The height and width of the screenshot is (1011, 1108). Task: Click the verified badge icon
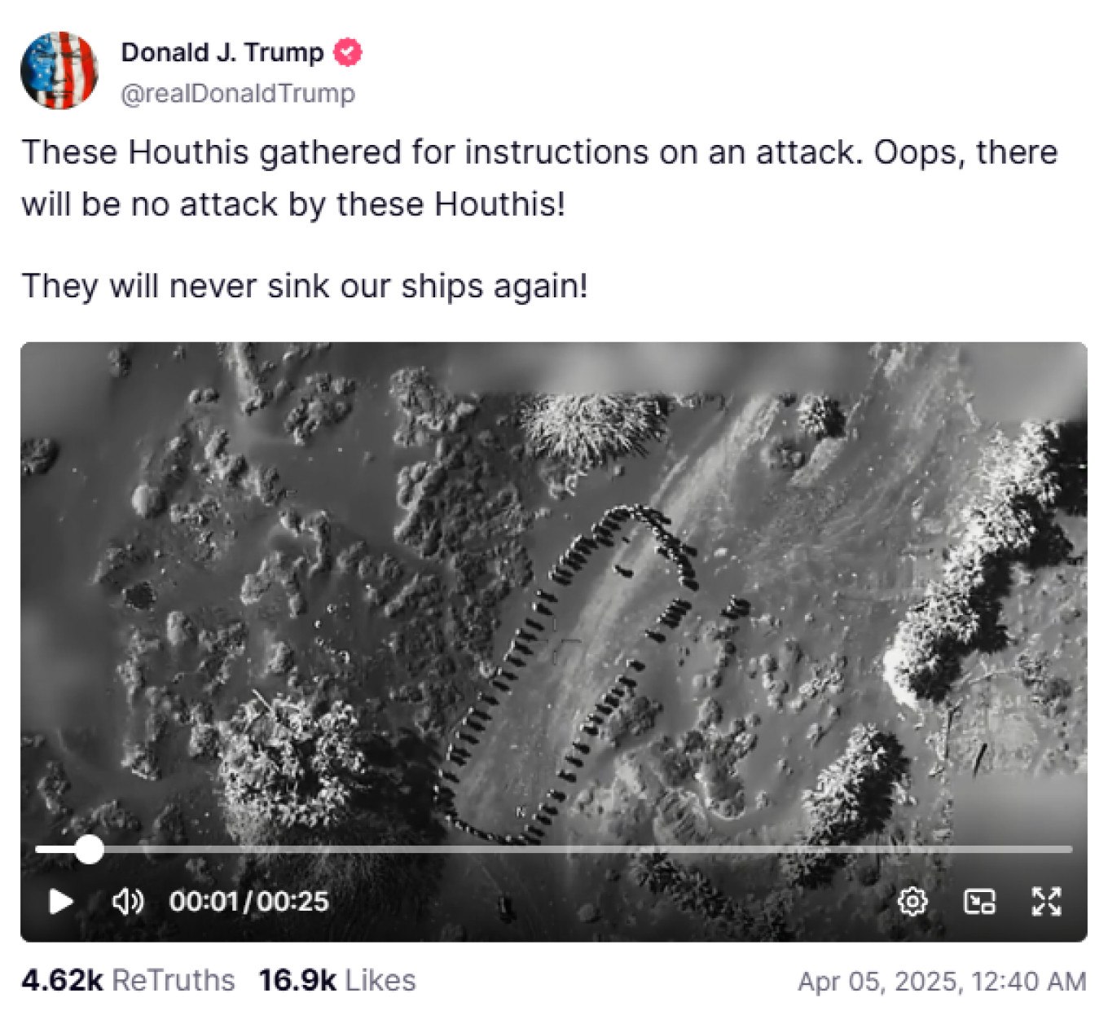[349, 52]
